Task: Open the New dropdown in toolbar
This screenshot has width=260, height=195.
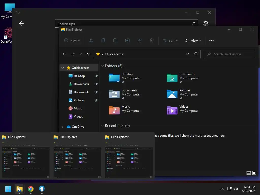Action: (72, 40)
